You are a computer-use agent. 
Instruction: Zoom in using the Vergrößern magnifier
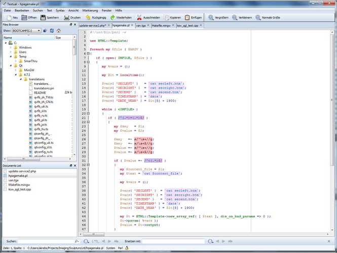[211, 17]
